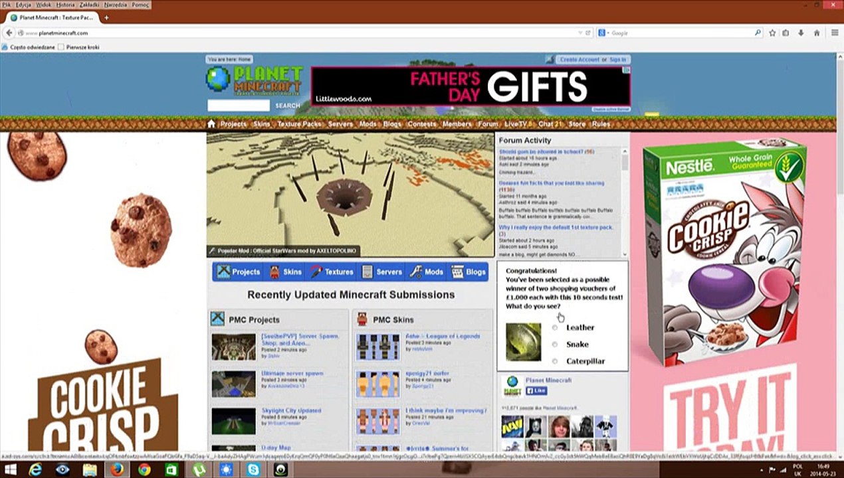Bookmark this page with the star icon
The image size is (844, 478).
[x=772, y=33]
